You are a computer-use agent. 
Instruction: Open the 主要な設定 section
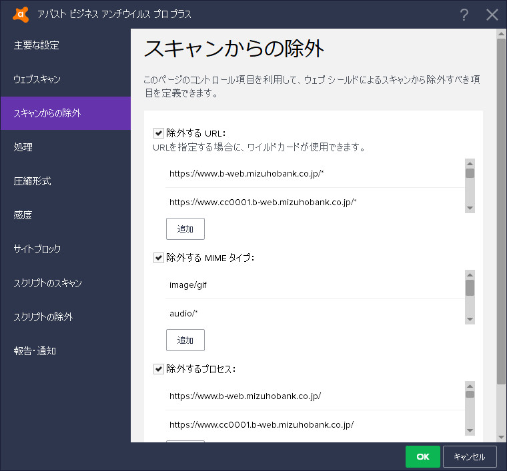click(x=65, y=45)
